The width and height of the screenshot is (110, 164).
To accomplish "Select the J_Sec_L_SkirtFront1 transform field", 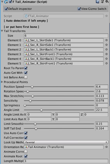I will [x=64, y=54].
